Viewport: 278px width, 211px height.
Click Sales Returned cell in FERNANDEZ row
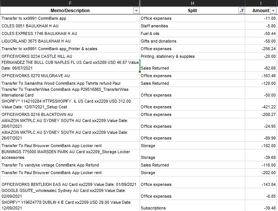point(192,66)
